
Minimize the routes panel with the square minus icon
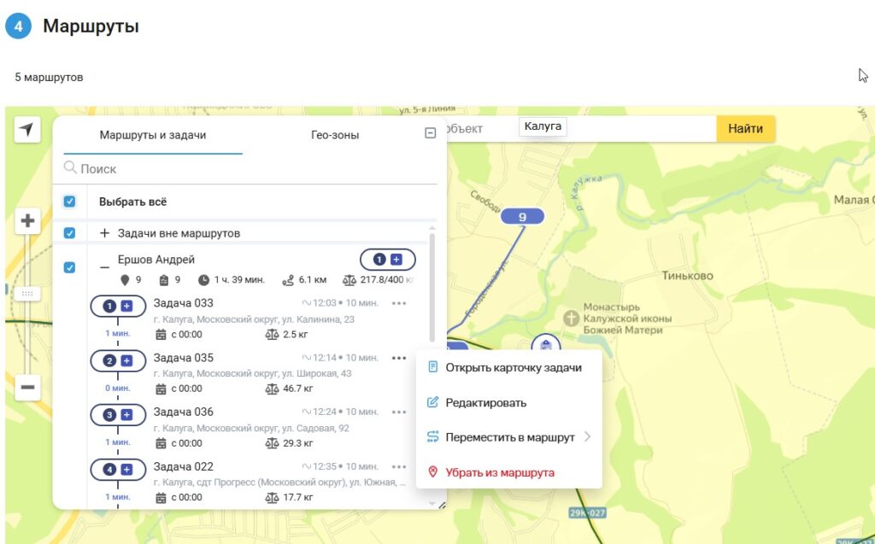[431, 133]
